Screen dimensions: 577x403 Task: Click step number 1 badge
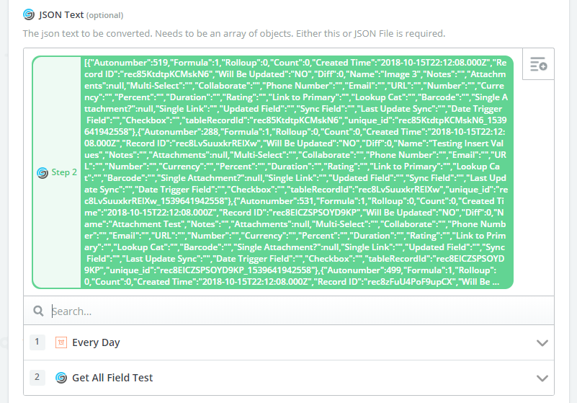pyautogui.click(x=37, y=342)
